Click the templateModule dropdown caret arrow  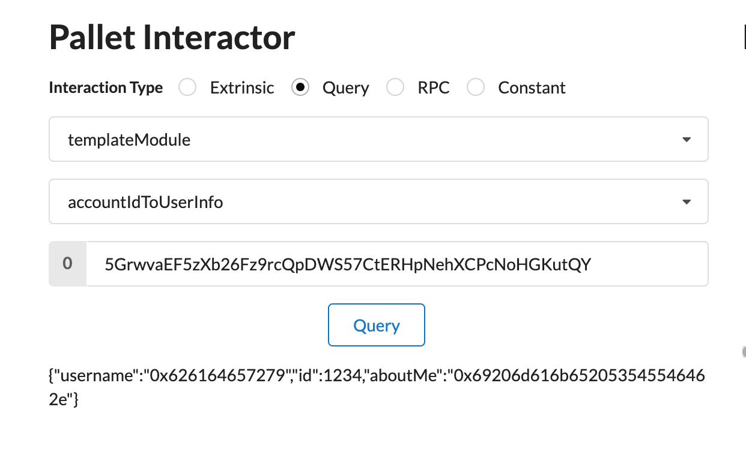[687, 140]
